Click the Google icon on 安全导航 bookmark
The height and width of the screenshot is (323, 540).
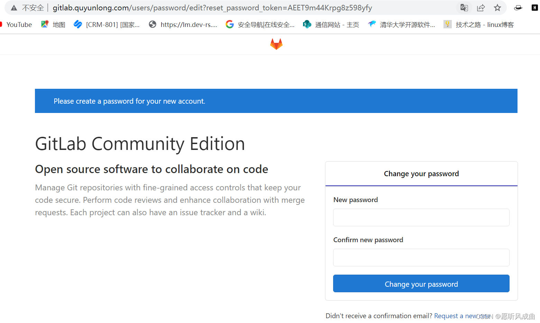click(x=230, y=24)
